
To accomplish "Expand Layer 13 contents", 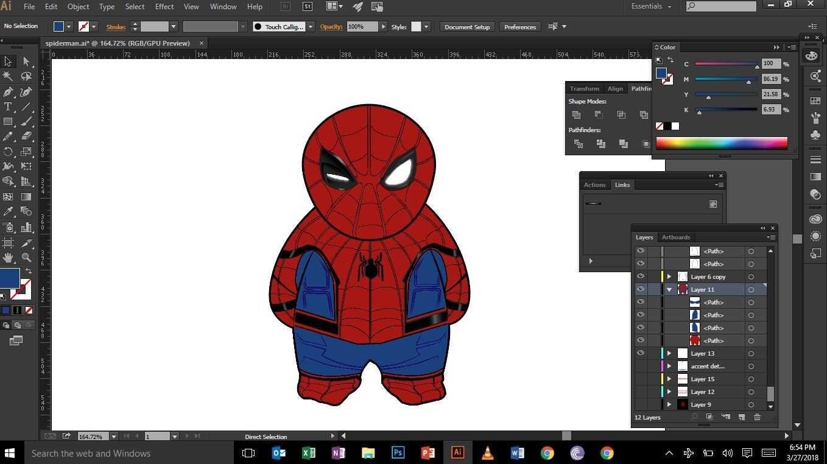I will pos(669,353).
